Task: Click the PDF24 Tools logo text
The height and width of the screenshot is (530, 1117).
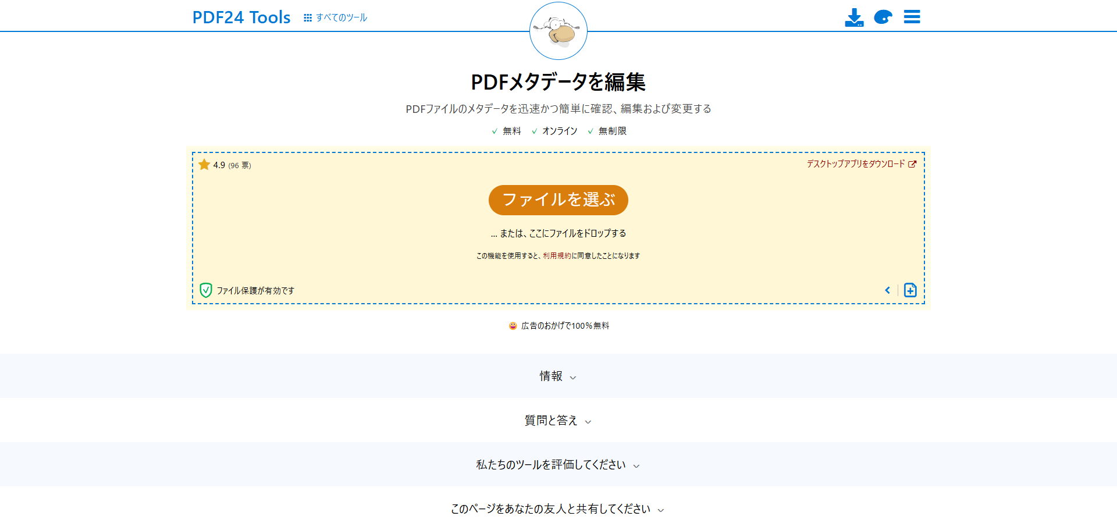Action: (x=241, y=17)
